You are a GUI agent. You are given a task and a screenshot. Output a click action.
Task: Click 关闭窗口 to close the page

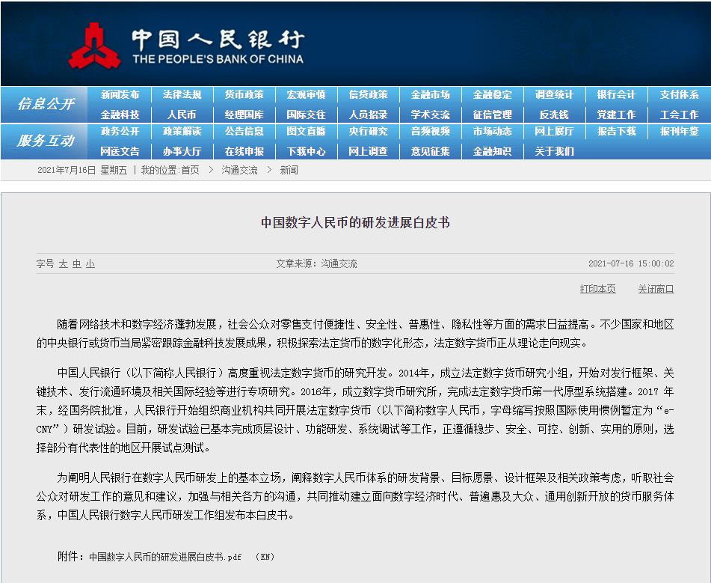click(656, 289)
